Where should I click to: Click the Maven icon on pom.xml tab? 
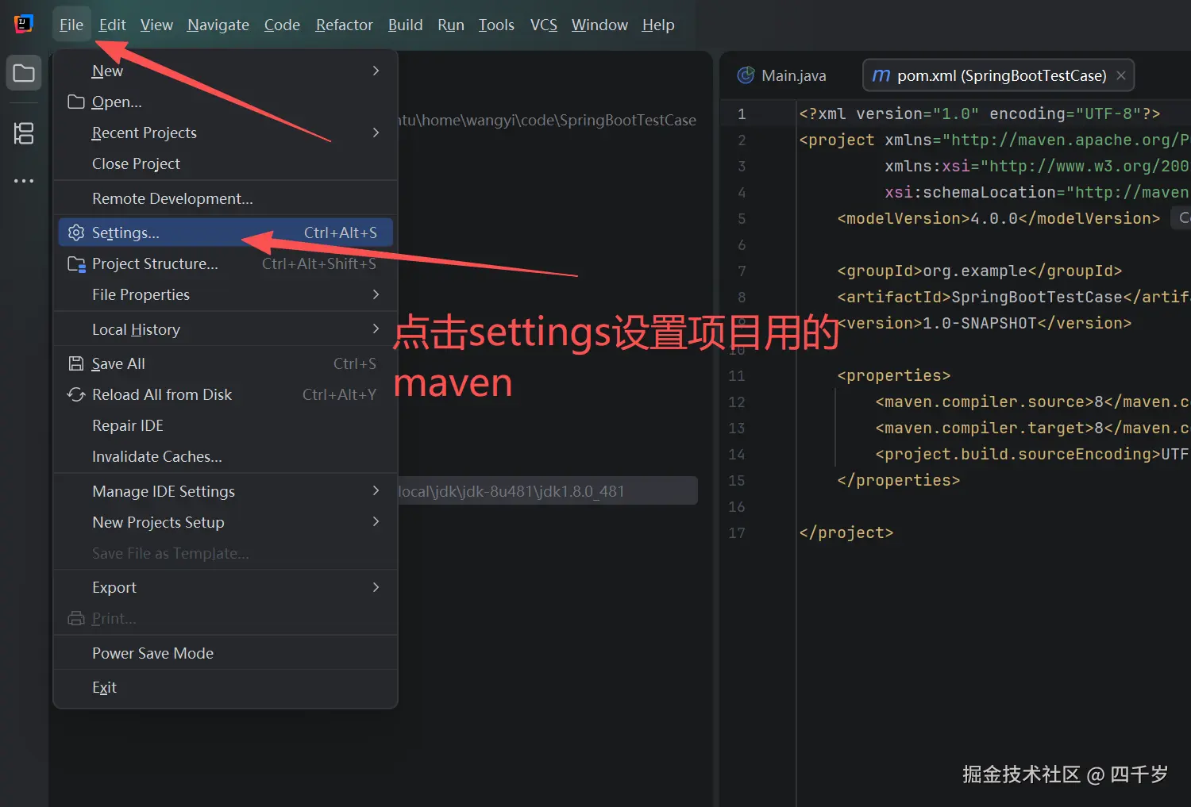(x=880, y=75)
